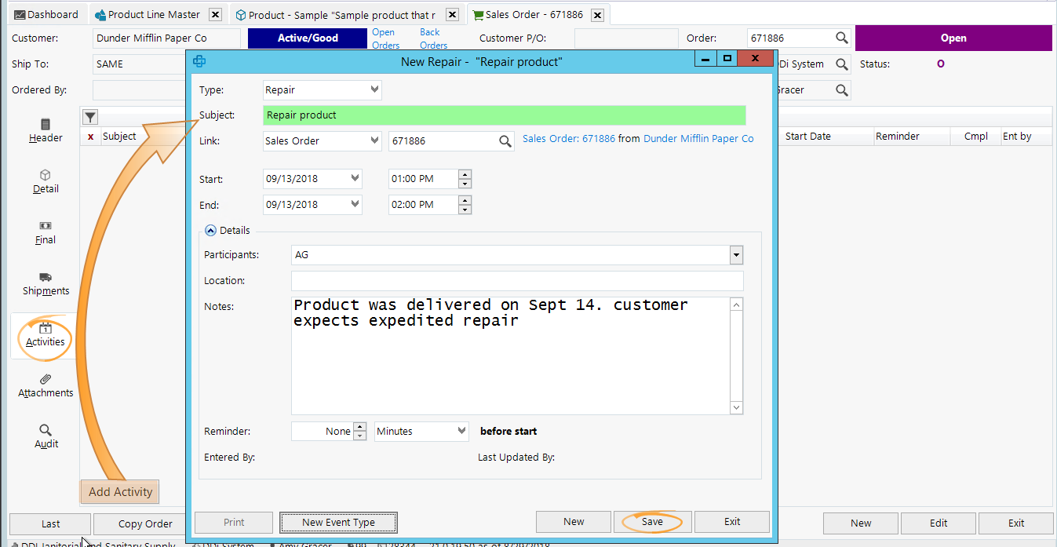Open the Shipments panel in the sidebar
This screenshot has height=547, width=1057.
[45, 284]
